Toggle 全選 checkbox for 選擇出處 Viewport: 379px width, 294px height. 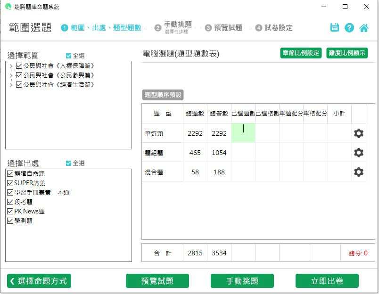point(68,163)
